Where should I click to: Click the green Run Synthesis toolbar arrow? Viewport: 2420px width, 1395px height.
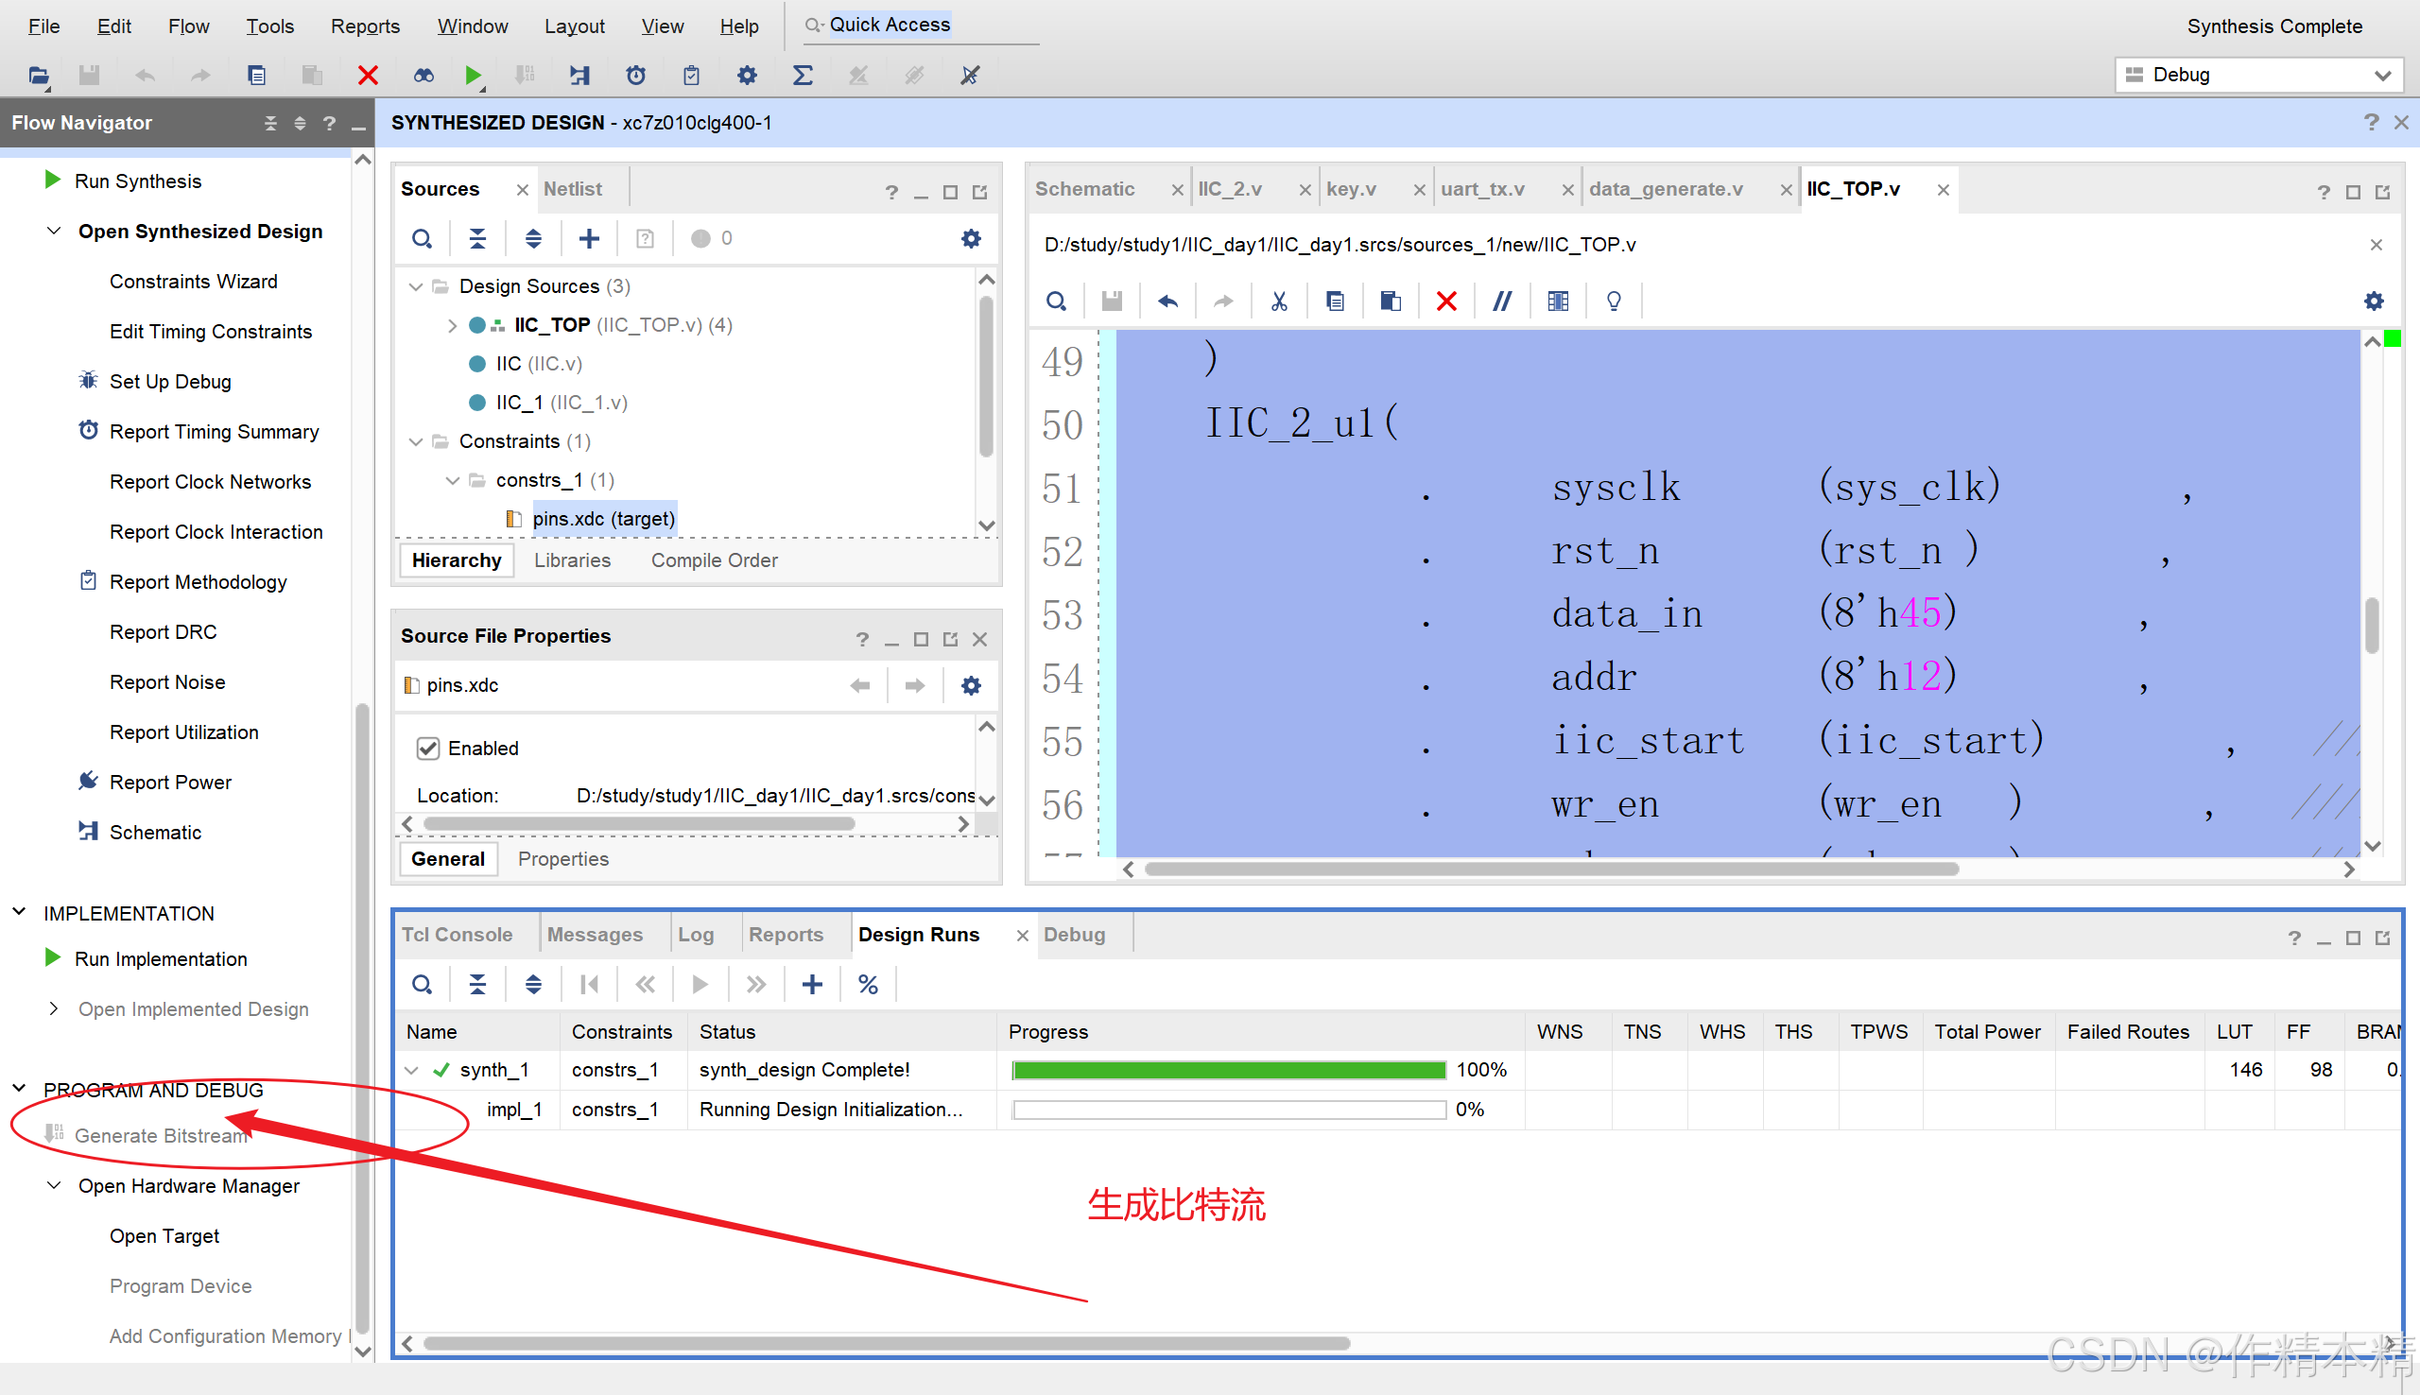[473, 75]
